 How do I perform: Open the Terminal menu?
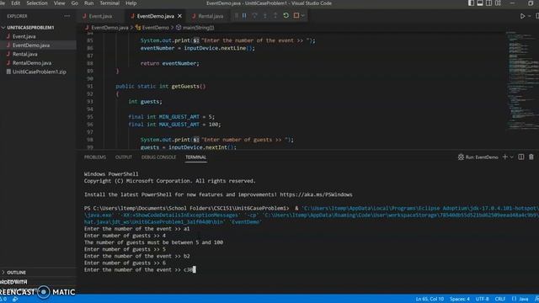(109, 3)
